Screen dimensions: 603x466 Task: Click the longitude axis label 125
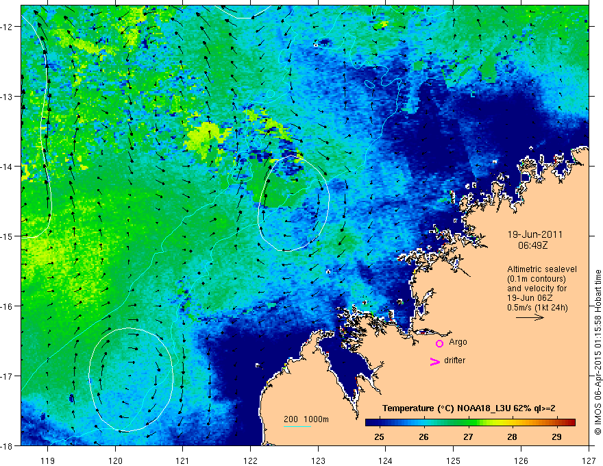[x=454, y=461]
